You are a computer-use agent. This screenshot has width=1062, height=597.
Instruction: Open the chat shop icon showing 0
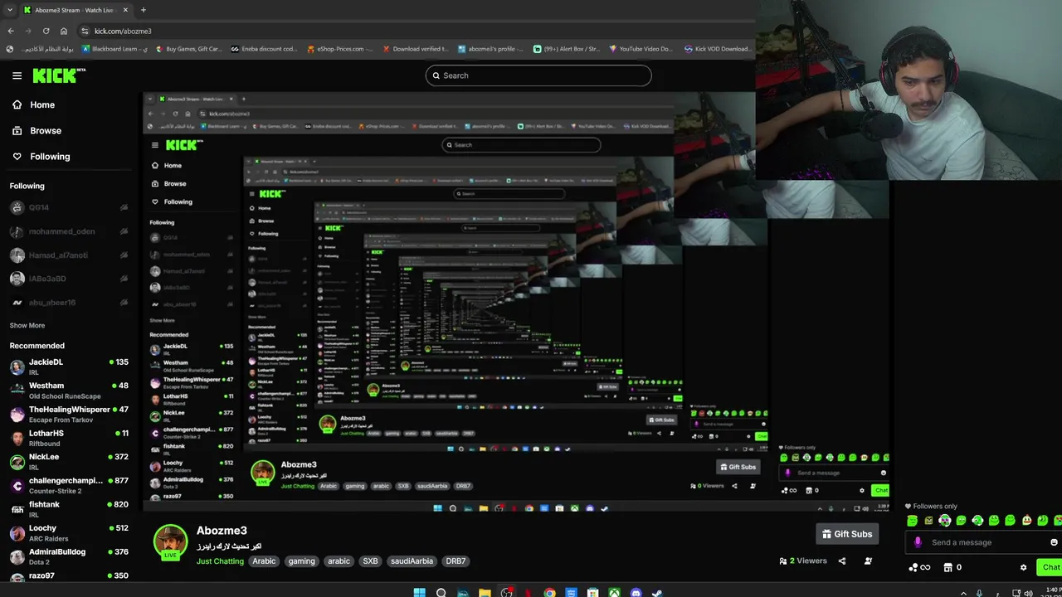(x=953, y=567)
